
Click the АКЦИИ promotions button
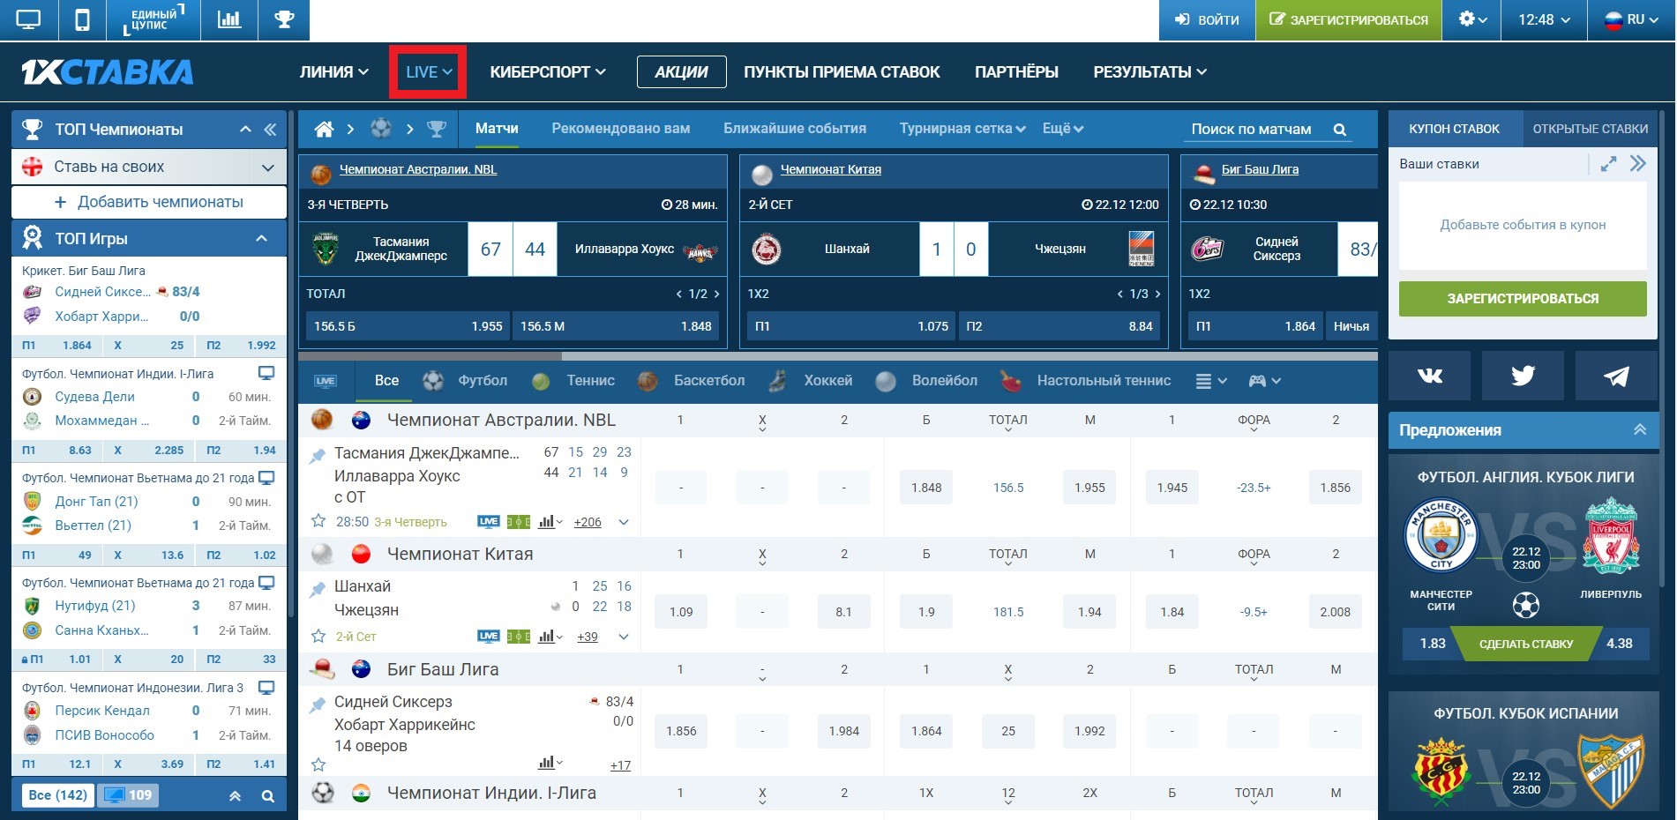(x=681, y=72)
